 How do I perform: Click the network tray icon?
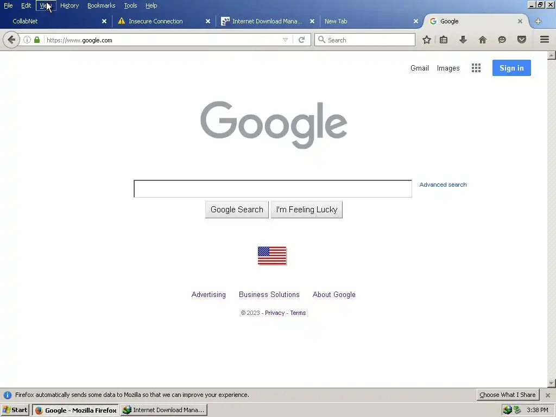tap(517, 410)
